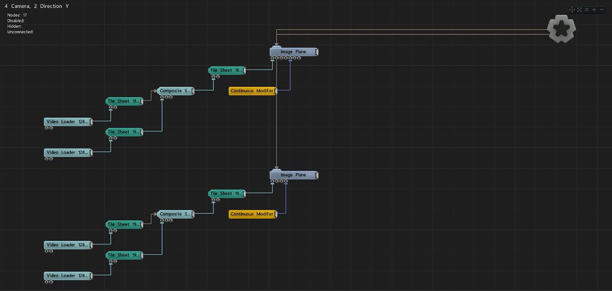Activate the pan view arrows icon

coord(572,10)
